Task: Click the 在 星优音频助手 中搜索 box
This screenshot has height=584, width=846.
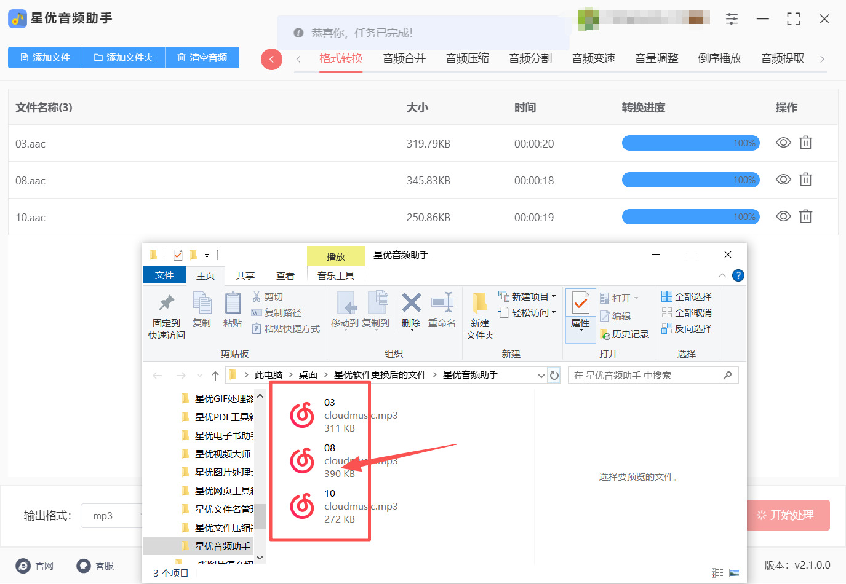Action: (x=652, y=375)
